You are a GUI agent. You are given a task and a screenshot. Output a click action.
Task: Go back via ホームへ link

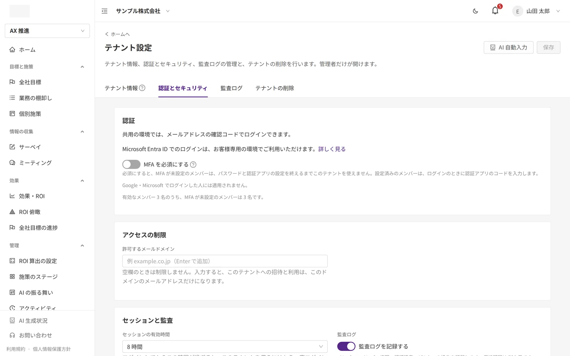(x=117, y=34)
